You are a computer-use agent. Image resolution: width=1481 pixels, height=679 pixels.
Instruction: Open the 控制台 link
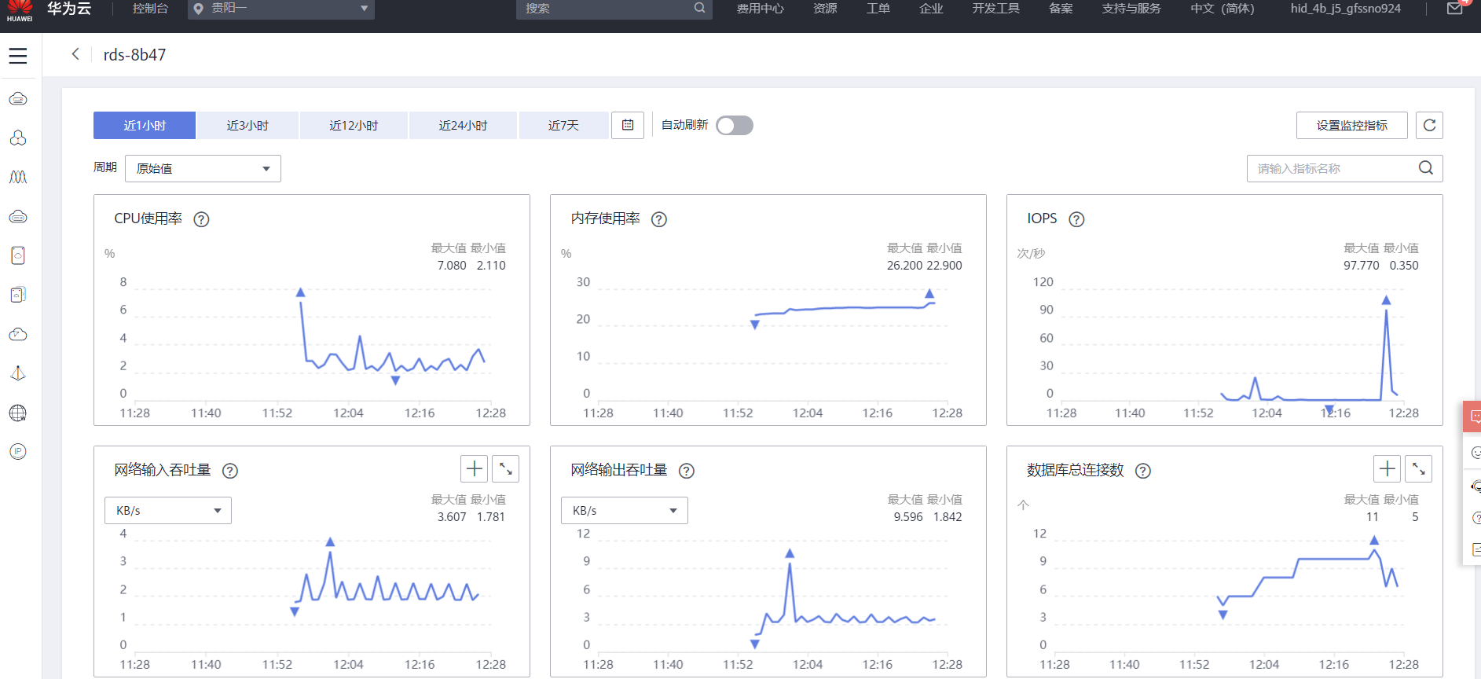point(150,9)
